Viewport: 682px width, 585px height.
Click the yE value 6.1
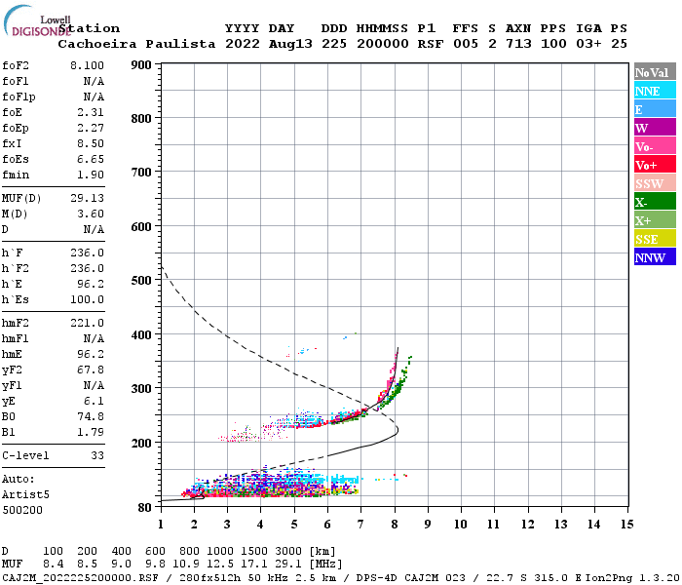(94, 402)
